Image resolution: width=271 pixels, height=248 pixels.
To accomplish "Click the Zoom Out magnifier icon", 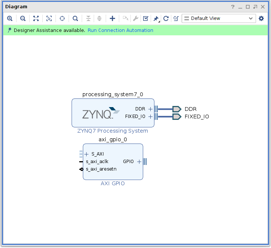I will [23, 18].
